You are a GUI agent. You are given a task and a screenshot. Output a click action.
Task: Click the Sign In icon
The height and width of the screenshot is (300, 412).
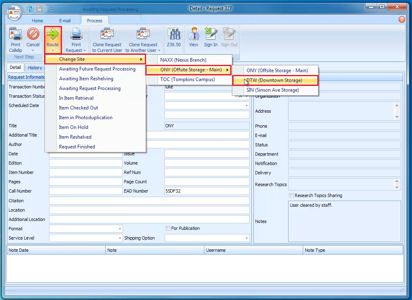pos(210,34)
